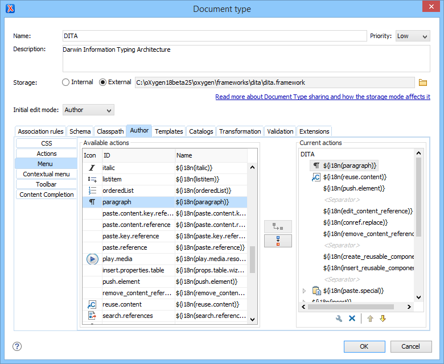Select first Separator in Current actions
Screen dimensions: 444x364
pyautogui.click(x=342, y=200)
